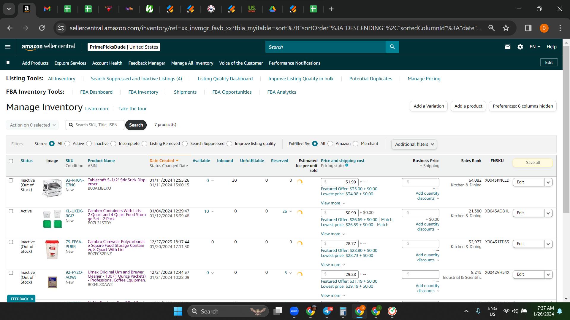Open Listing Quality Dashboard link

pyautogui.click(x=225, y=79)
